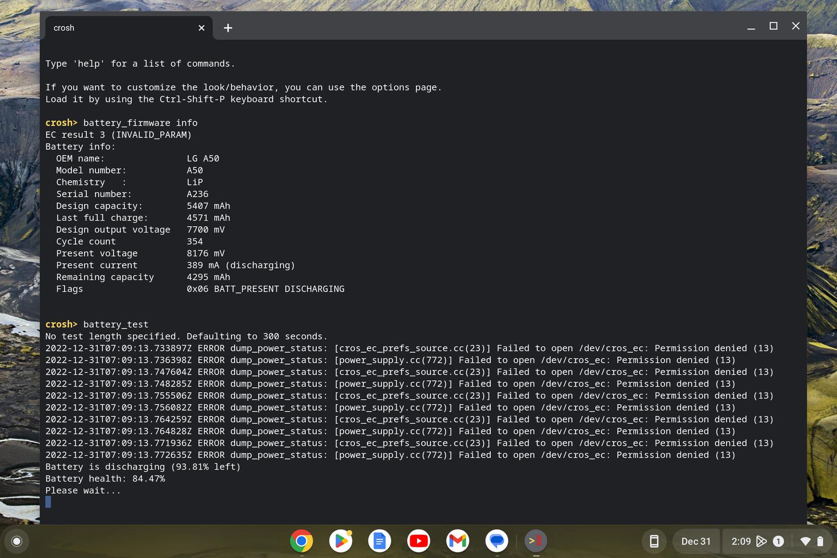Select the crosh tab
The height and width of the screenshot is (558, 837).
tap(119, 28)
